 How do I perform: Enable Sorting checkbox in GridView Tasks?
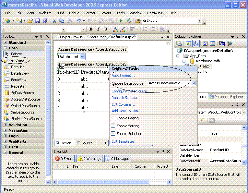[113, 126]
